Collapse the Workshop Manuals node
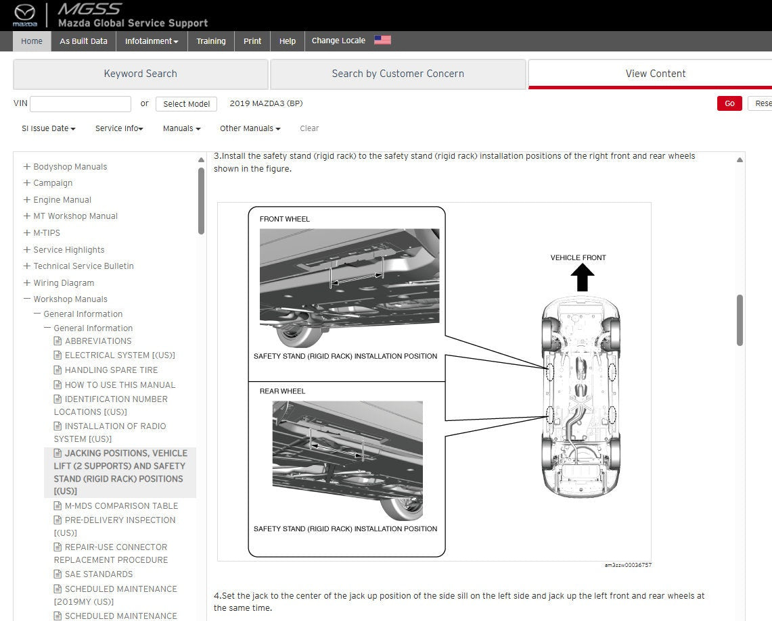The image size is (772, 621). pyautogui.click(x=26, y=299)
